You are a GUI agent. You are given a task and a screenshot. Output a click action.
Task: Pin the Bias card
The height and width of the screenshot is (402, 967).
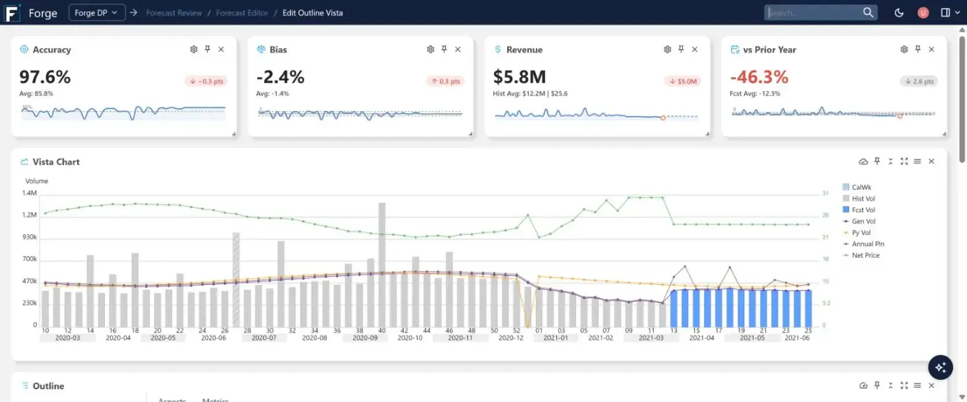coord(444,49)
